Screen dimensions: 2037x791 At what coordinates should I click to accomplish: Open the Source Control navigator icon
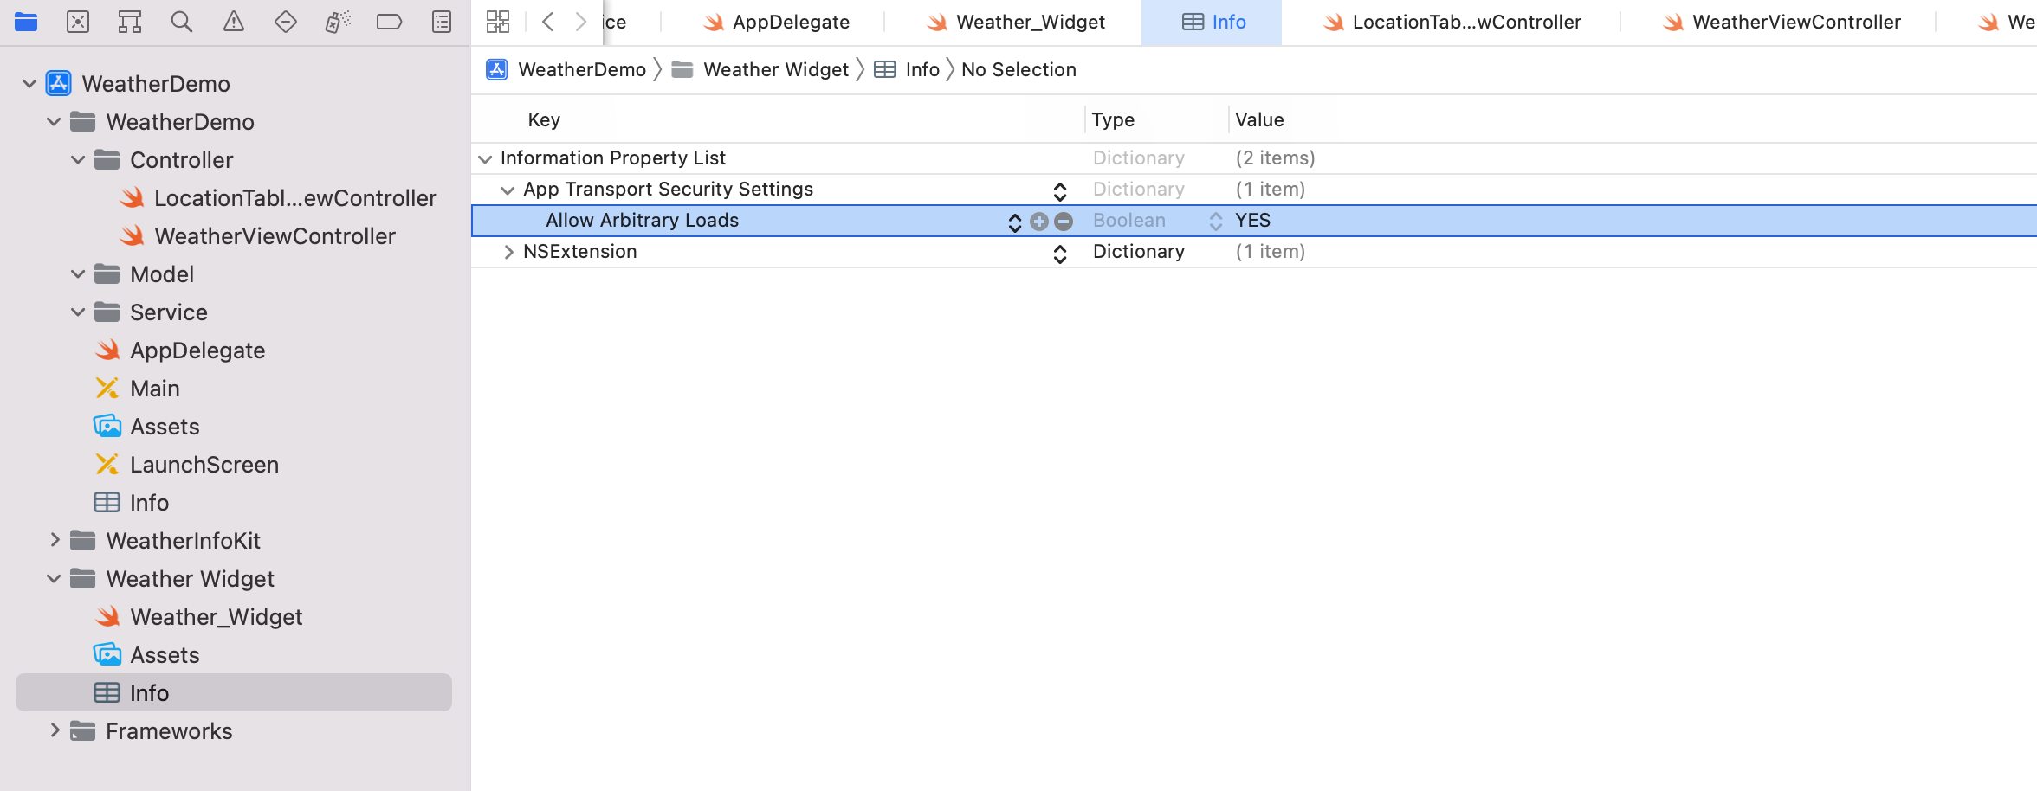(x=78, y=22)
